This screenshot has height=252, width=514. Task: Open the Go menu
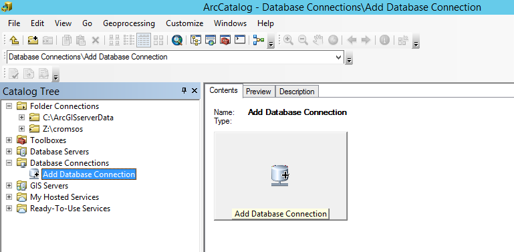[x=87, y=23]
